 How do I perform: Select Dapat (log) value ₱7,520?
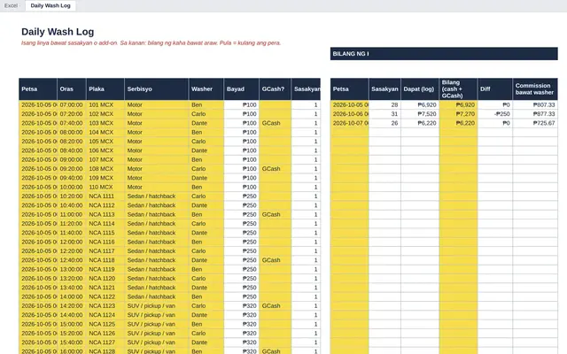[420, 114]
